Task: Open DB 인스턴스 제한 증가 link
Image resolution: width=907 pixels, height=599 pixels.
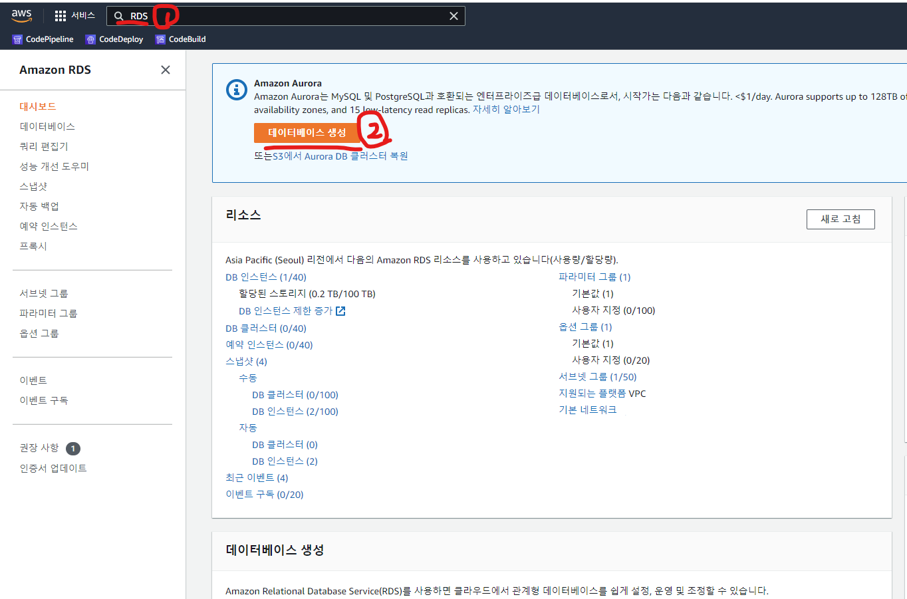Action: [x=286, y=311]
